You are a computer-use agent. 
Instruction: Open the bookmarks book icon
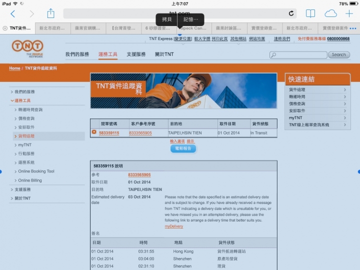[310, 13]
